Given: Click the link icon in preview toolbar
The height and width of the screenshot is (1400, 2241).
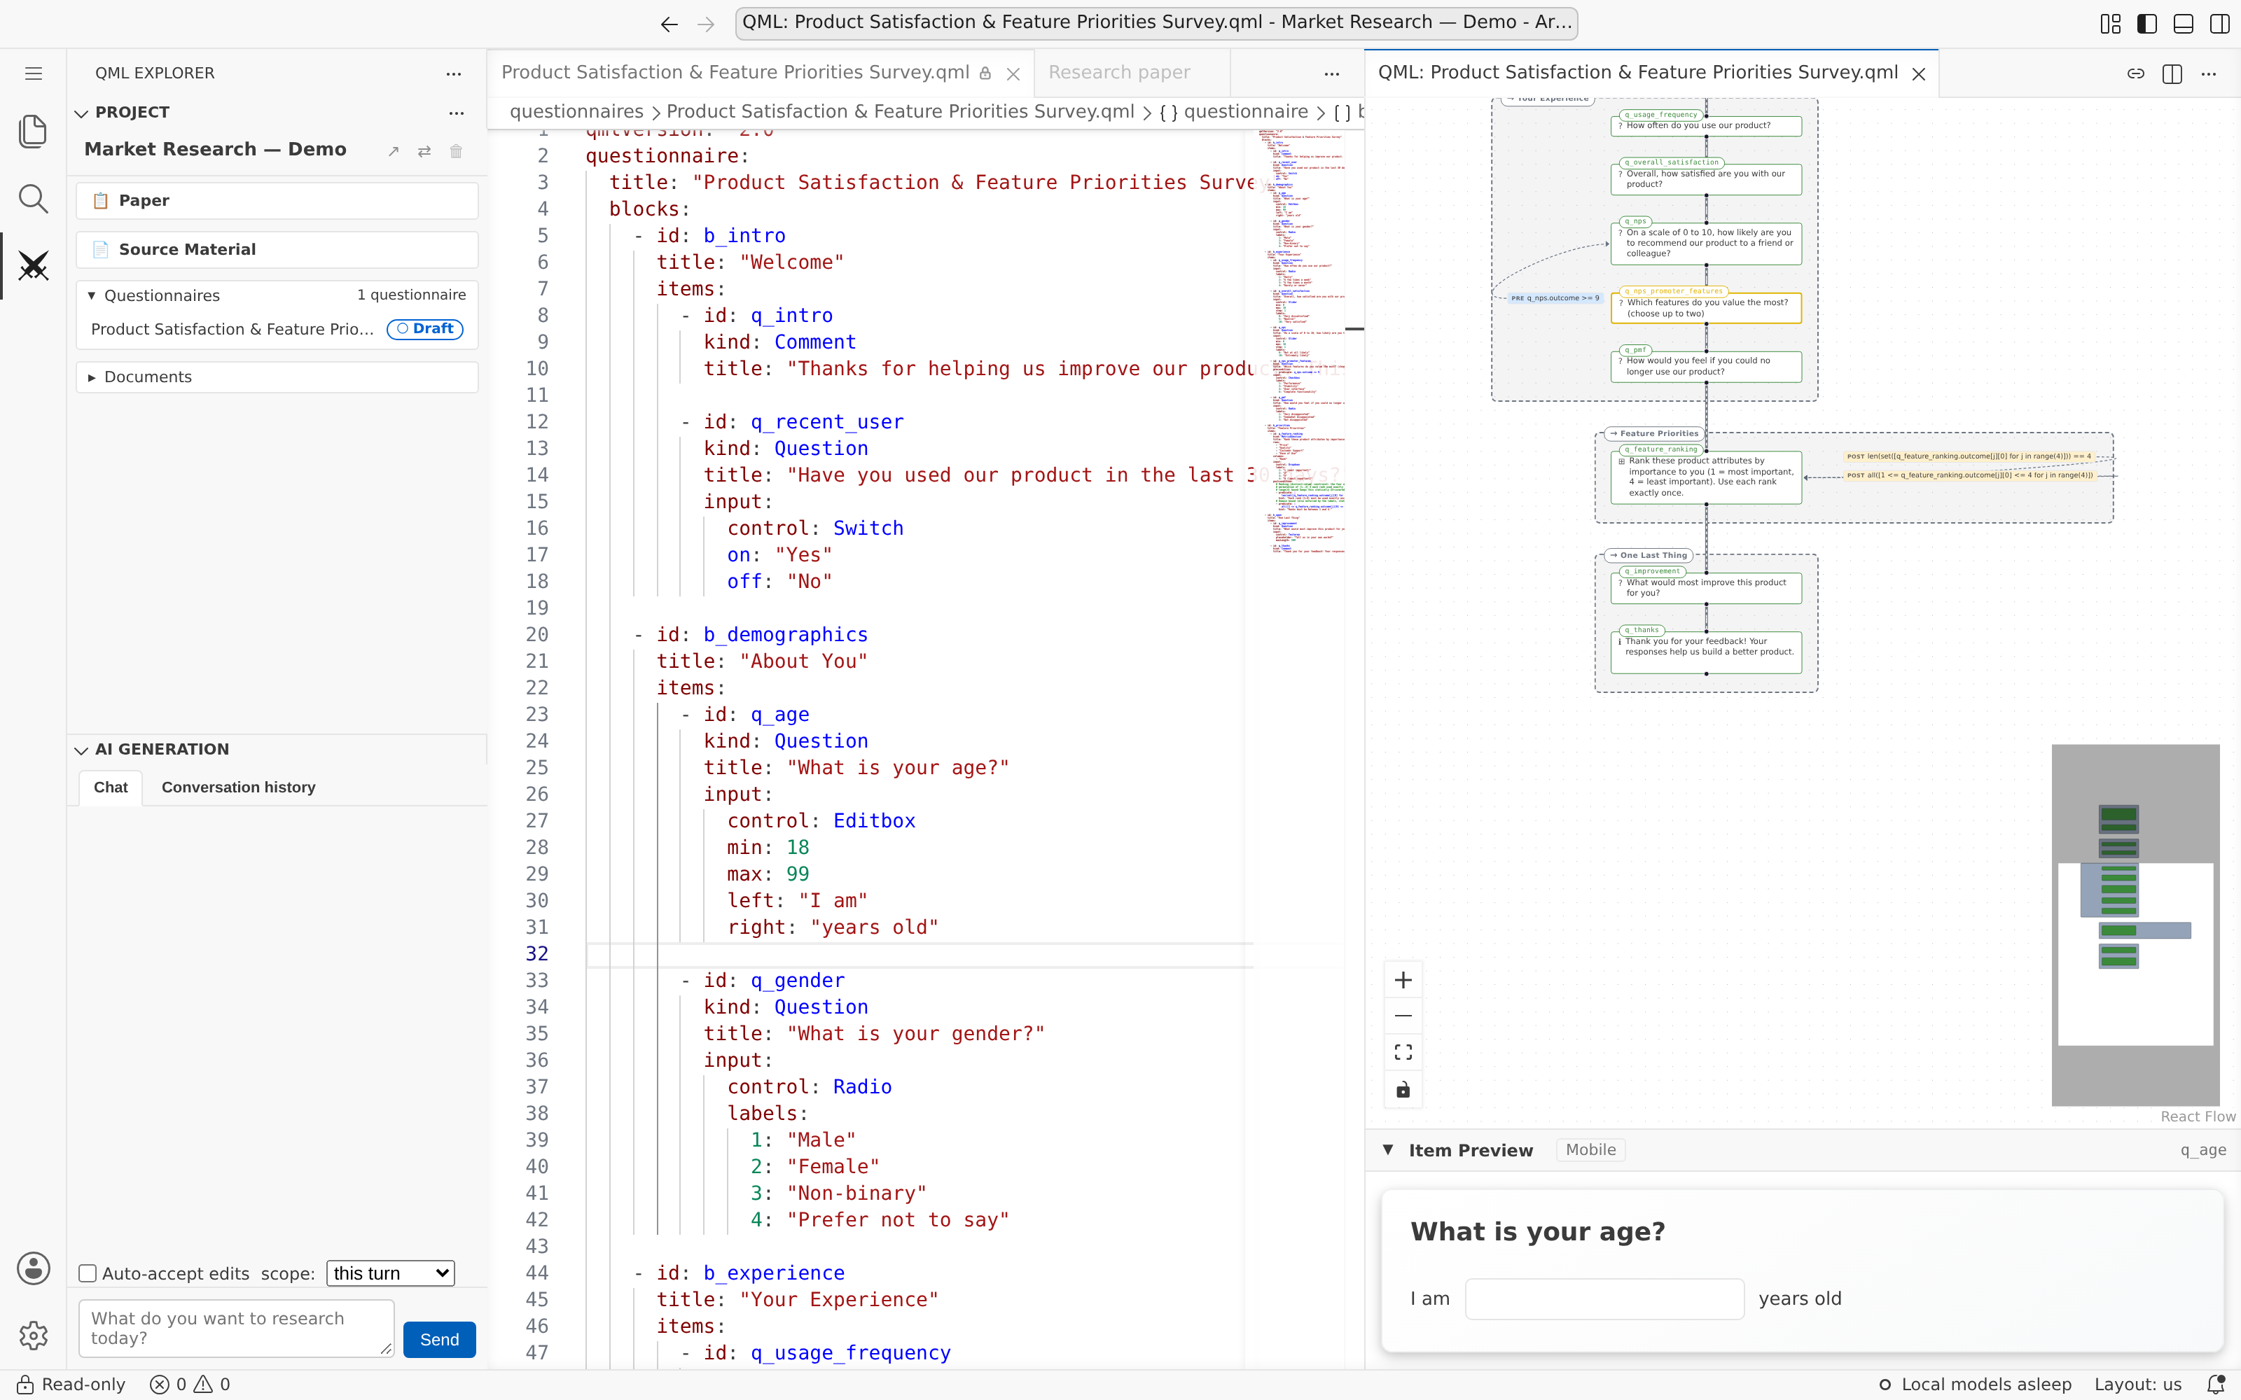Looking at the screenshot, I should [2135, 73].
